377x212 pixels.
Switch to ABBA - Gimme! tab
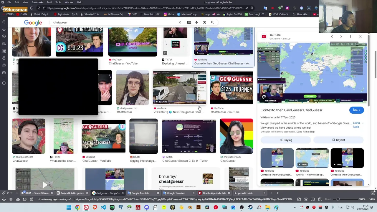[x=37, y=193]
